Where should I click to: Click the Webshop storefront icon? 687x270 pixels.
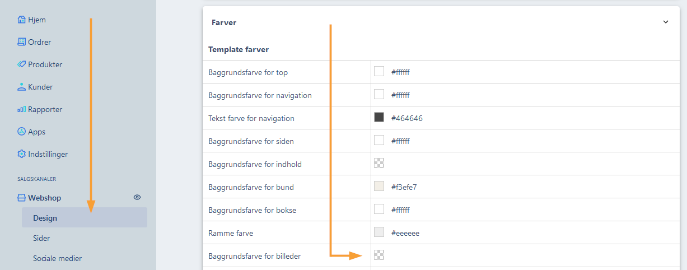pos(22,198)
